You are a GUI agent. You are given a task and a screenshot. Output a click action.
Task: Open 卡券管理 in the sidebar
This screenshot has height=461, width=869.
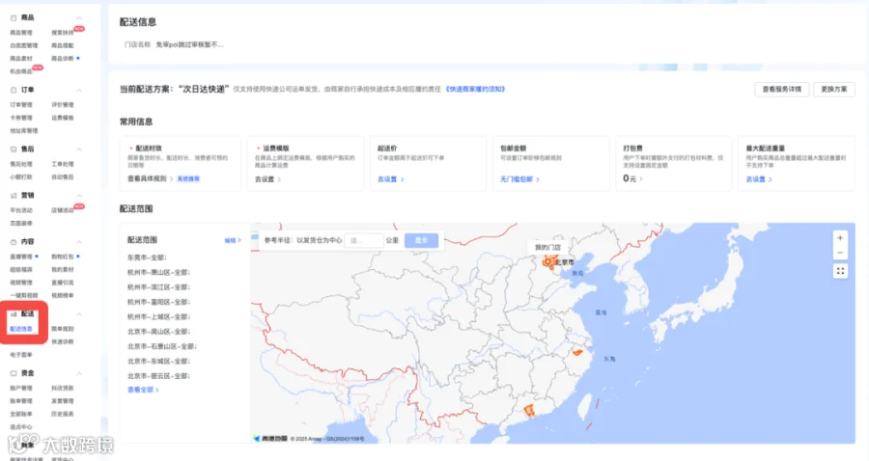(x=21, y=118)
